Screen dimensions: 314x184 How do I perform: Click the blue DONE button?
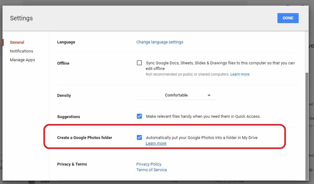tap(288, 18)
